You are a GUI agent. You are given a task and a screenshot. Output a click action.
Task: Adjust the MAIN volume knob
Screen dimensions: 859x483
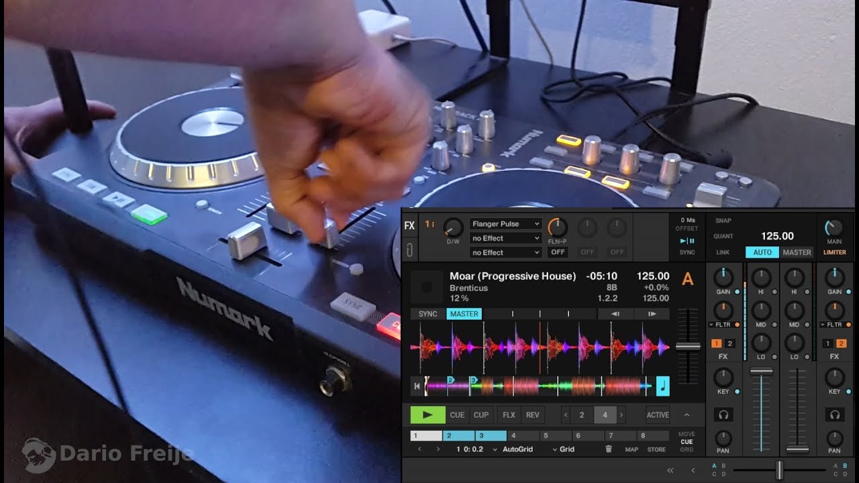coord(834,227)
